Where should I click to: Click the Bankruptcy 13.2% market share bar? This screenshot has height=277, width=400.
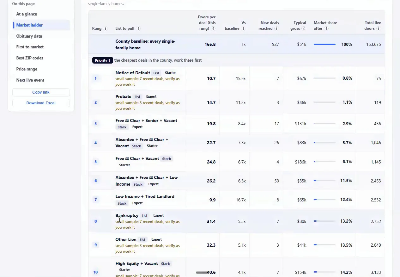pyautogui.click(x=324, y=221)
